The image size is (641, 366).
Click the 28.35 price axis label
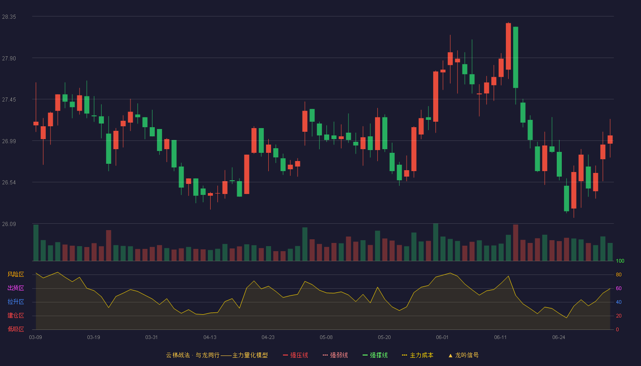[x=9, y=16]
